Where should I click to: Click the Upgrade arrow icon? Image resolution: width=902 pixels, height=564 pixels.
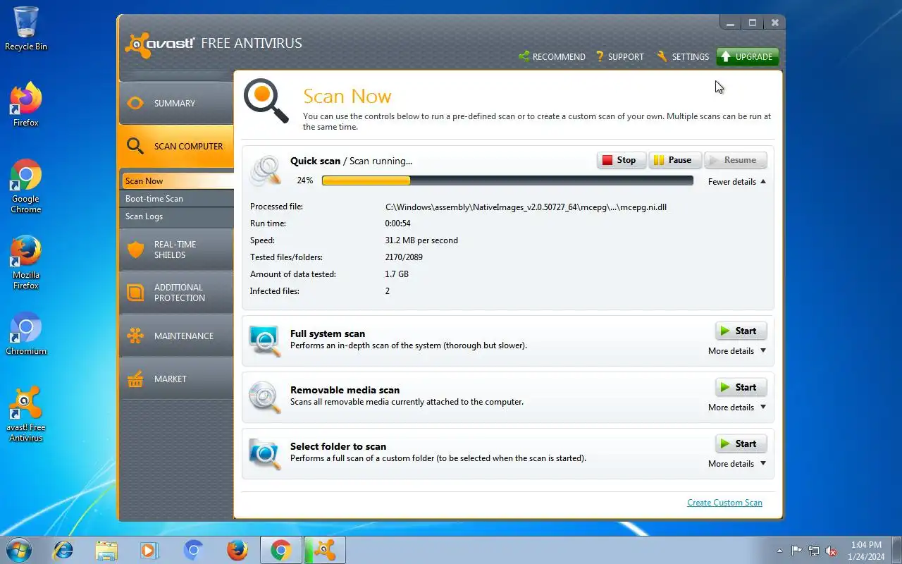pos(726,56)
